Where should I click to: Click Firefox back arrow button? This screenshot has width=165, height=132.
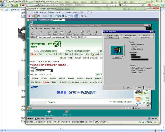2,5
